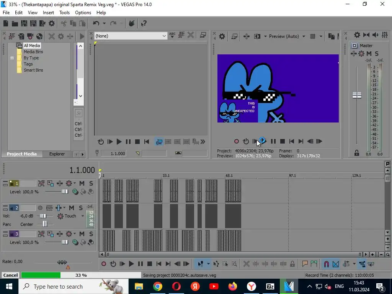Switch to the Explorer tab
The width and height of the screenshot is (392, 294).
pyautogui.click(x=57, y=154)
